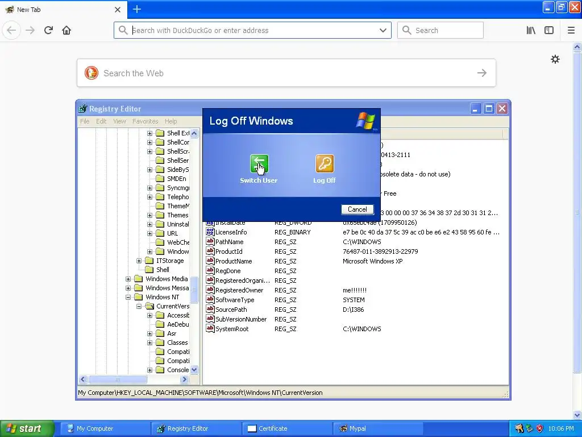Open the View menu in Registry Editor
This screenshot has width=582, height=437.
[x=119, y=121]
